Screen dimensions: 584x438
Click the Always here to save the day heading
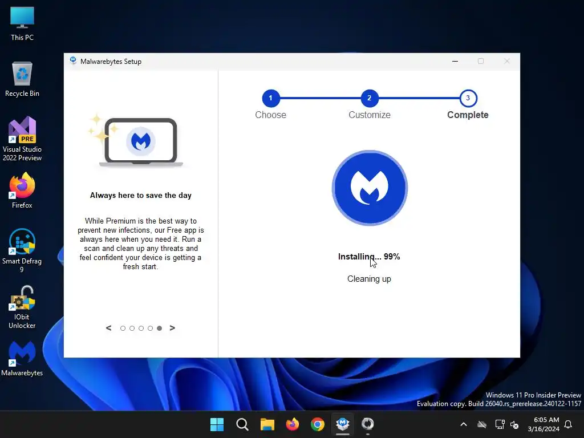(141, 195)
